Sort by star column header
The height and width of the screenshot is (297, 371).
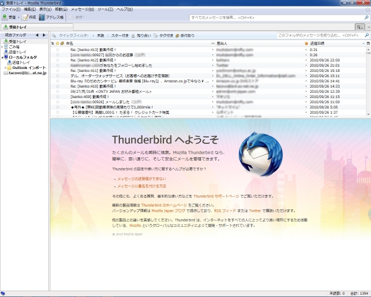pyautogui.click(x=57, y=44)
